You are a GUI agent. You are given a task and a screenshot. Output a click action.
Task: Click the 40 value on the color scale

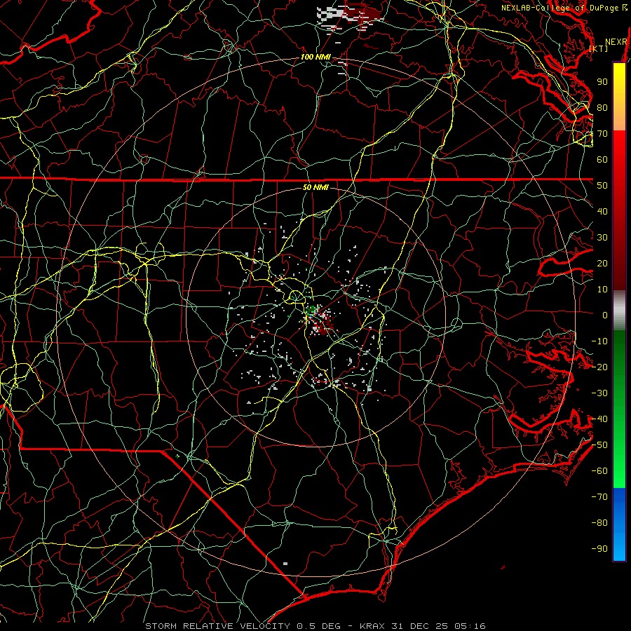pos(602,212)
